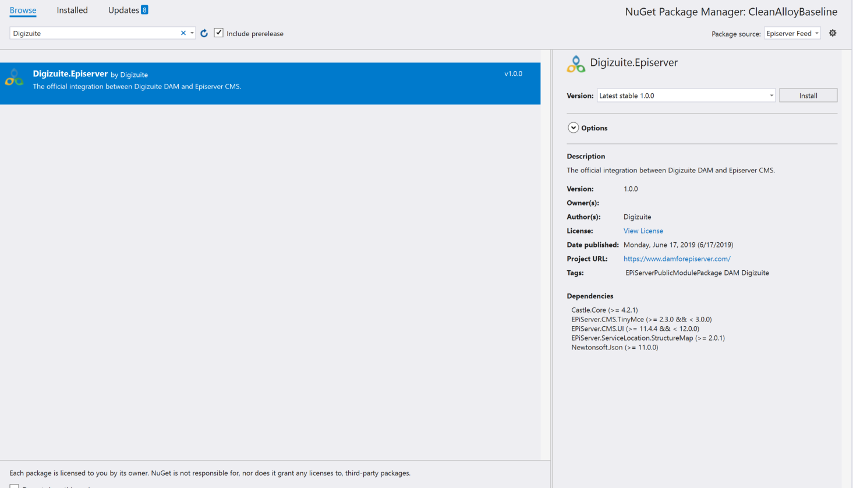The height and width of the screenshot is (488, 853).
Task: Click the results list vertical scrollbar
Action: (546, 254)
